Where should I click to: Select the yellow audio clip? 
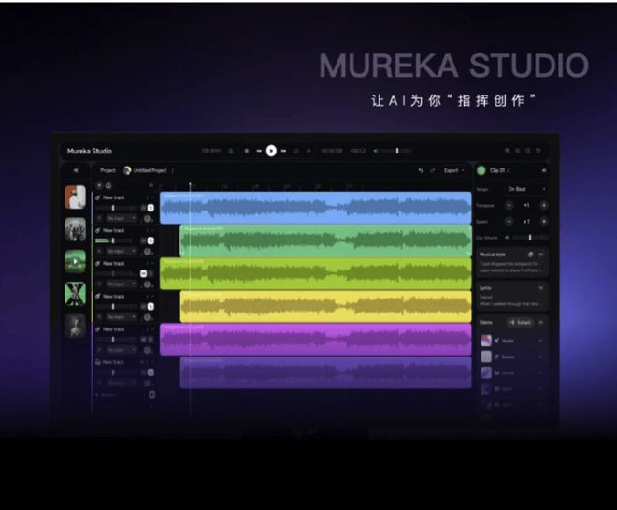point(326,307)
